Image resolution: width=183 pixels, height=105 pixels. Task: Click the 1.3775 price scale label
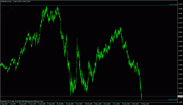(x=180, y=60)
